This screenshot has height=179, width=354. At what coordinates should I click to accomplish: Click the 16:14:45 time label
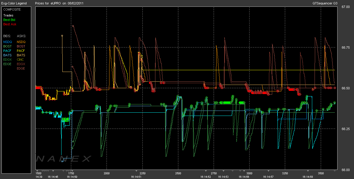[53, 177]
